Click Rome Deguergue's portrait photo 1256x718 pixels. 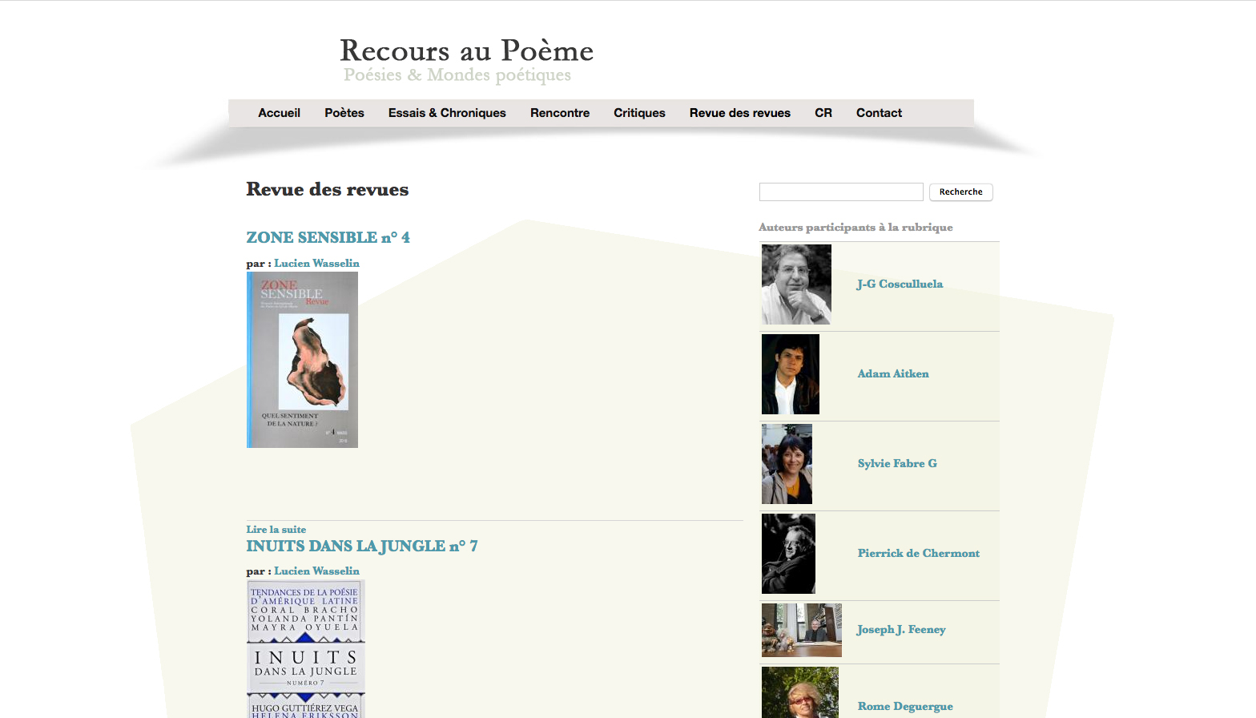800,692
